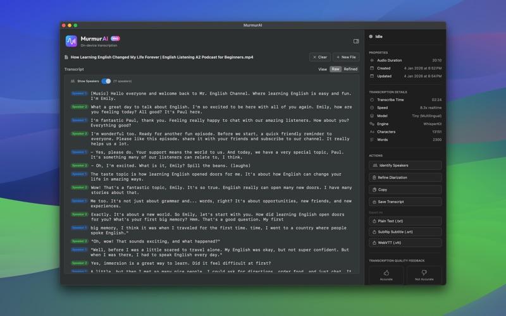Click the Words value 2300
Screen dimensions: 506x316
click(437, 140)
